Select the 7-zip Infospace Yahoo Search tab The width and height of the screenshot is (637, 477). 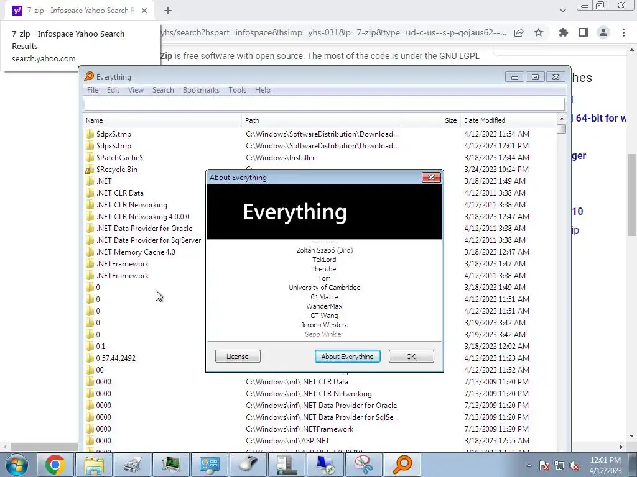pos(80,11)
